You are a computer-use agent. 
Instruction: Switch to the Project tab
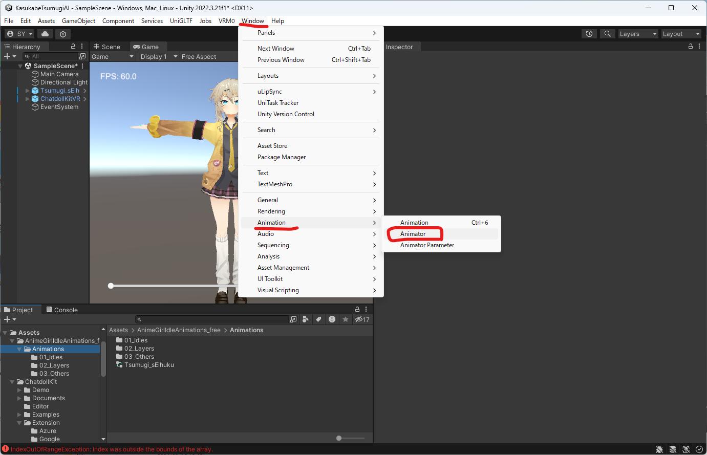(x=18, y=310)
